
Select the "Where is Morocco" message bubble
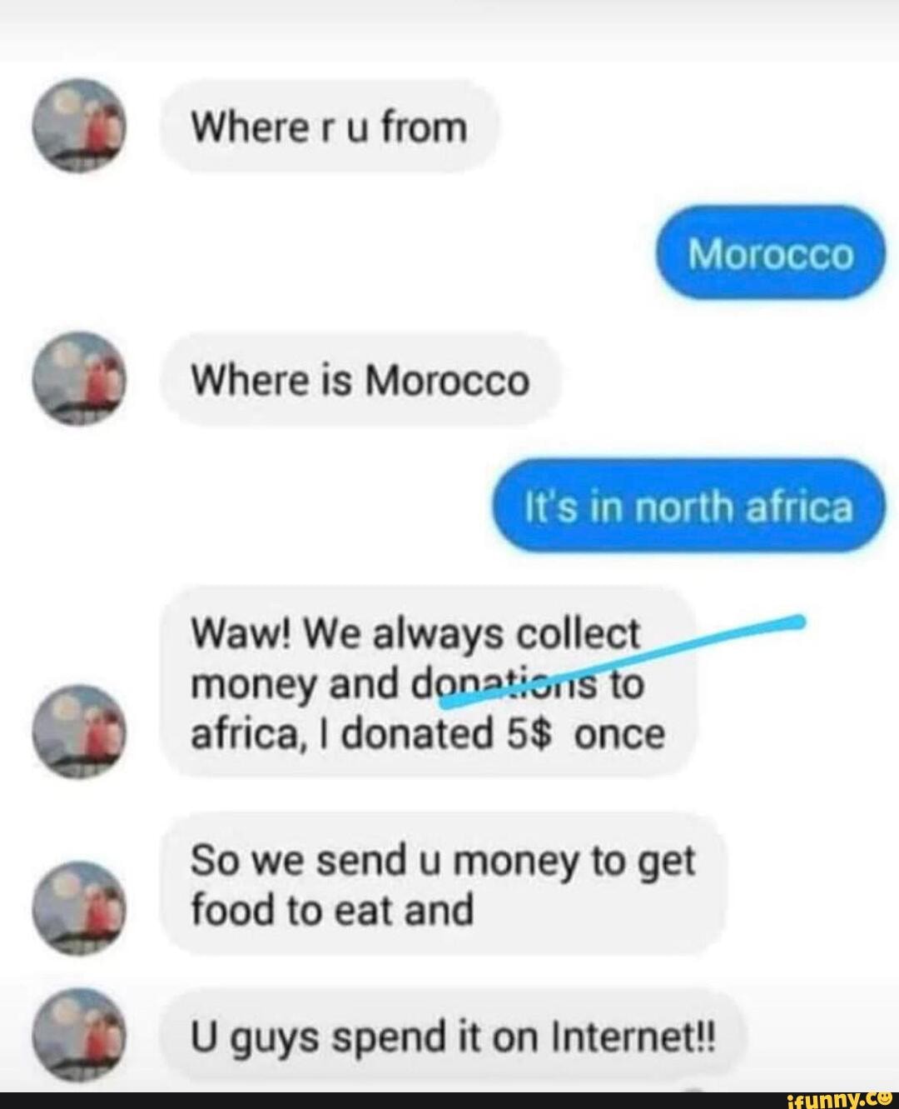click(360, 380)
